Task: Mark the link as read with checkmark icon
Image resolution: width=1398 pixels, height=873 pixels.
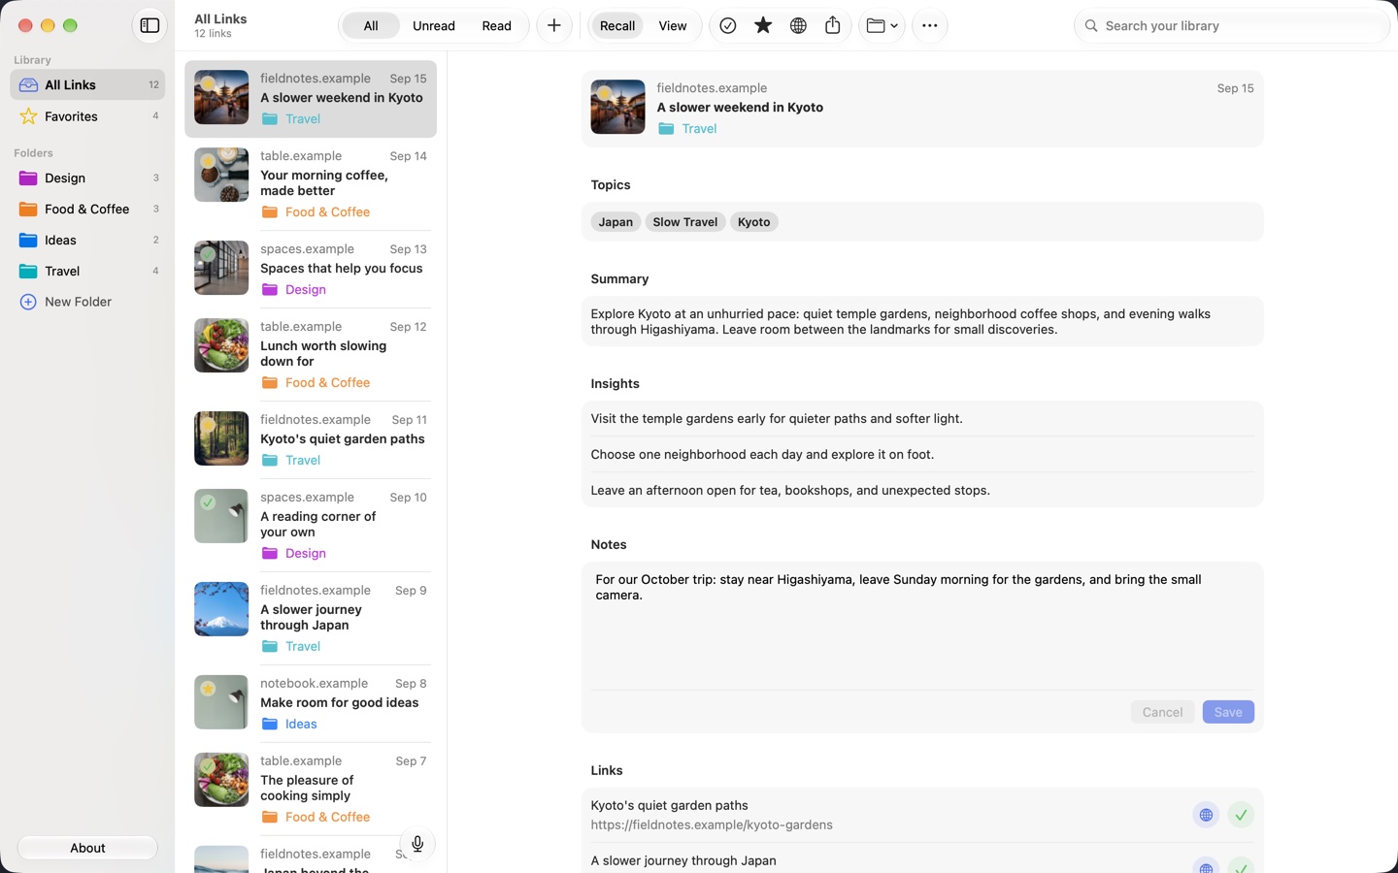Action: coord(728,26)
